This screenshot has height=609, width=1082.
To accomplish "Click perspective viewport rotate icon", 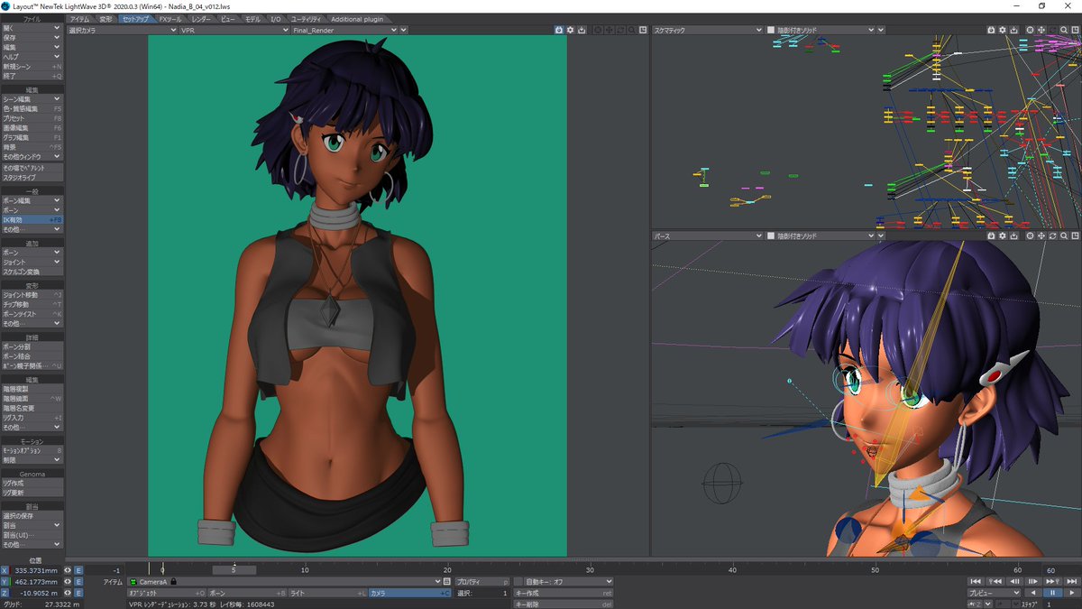I will tap(1052, 235).
